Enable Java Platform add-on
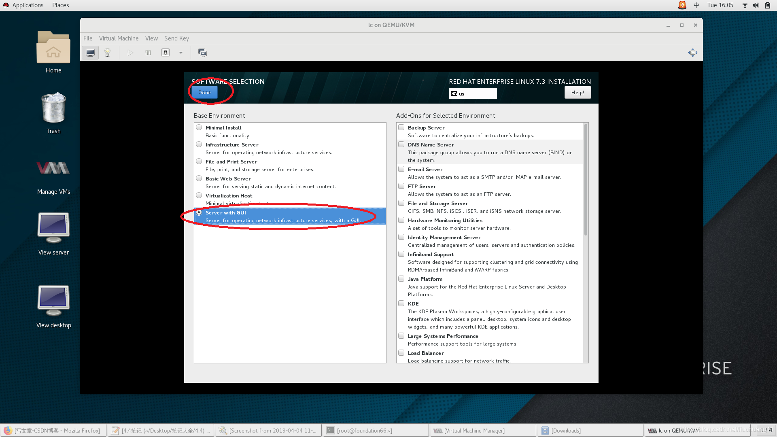Screen dimensions: 777x437 pos(401,278)
